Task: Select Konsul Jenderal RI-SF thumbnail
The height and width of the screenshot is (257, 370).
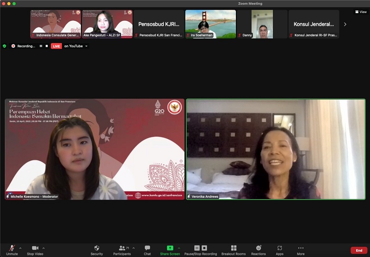Action: 314,24
